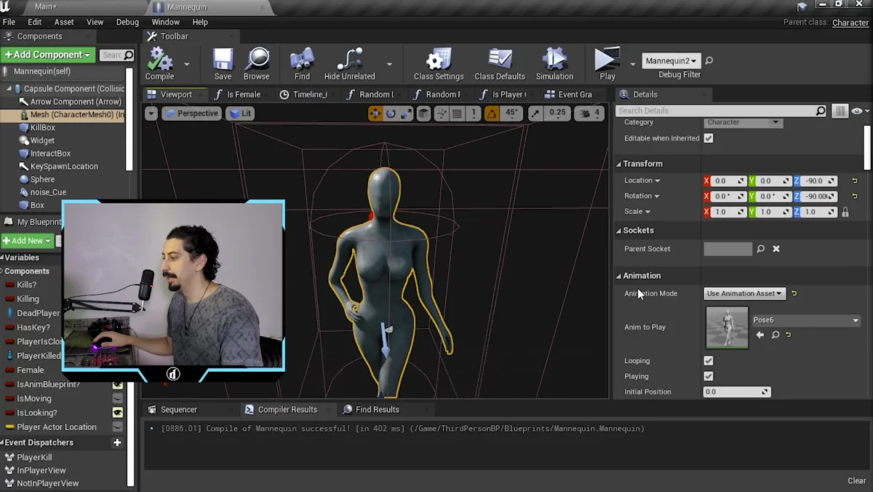This screenshot has height=492, width=873.
Task: Open Animation Mode dropdown Use Animation Asset
Action: coord(744,293)
